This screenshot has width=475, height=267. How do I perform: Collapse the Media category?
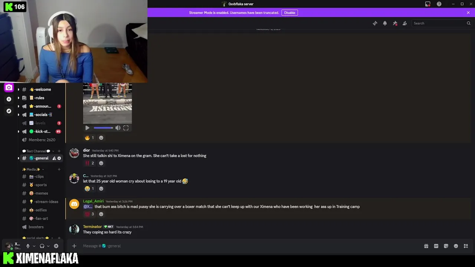click(x=33, y=169)
